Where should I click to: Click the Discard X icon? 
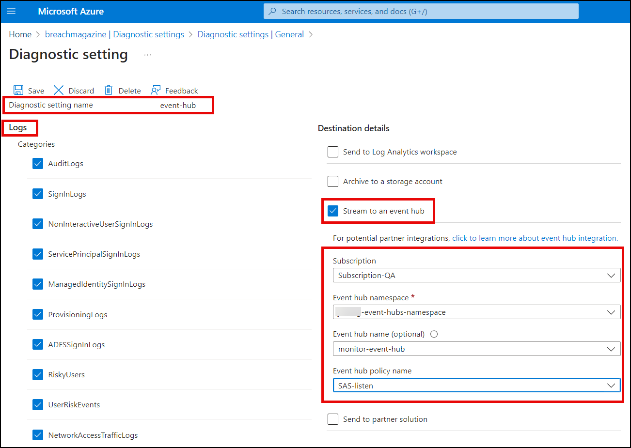pos(59,90)
